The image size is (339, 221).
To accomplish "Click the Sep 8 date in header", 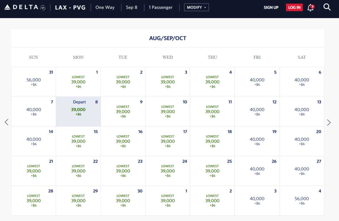I will tap(132, 8).
